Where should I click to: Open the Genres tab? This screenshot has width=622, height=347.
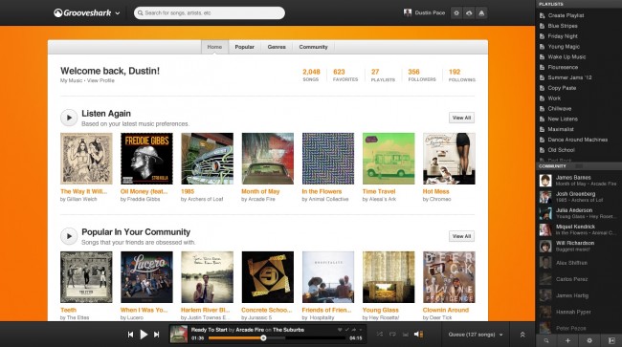(277, 47)
